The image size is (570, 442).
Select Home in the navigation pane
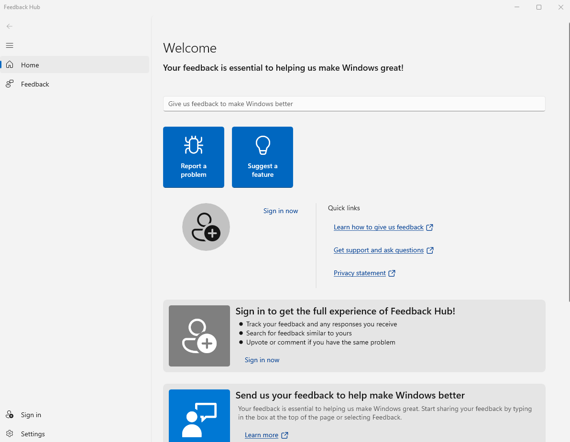pos(75,65)
